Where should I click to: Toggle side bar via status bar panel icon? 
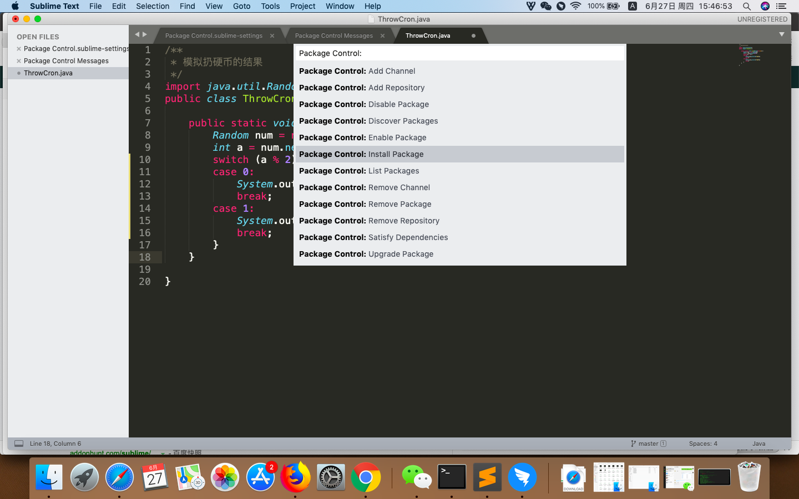[x=19, y=444]
